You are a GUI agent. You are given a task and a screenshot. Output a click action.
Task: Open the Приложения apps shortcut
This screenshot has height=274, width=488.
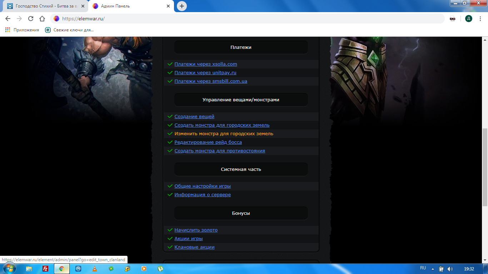22,30
